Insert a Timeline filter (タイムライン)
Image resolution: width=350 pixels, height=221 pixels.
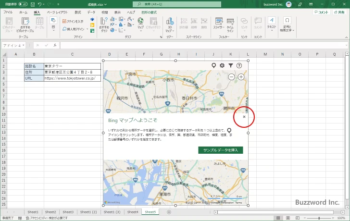tap(230, 25)
